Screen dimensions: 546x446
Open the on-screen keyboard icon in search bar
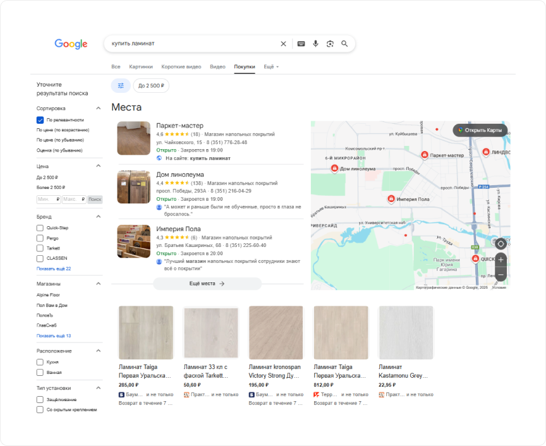pyautogui.click(x=300, y=44)
